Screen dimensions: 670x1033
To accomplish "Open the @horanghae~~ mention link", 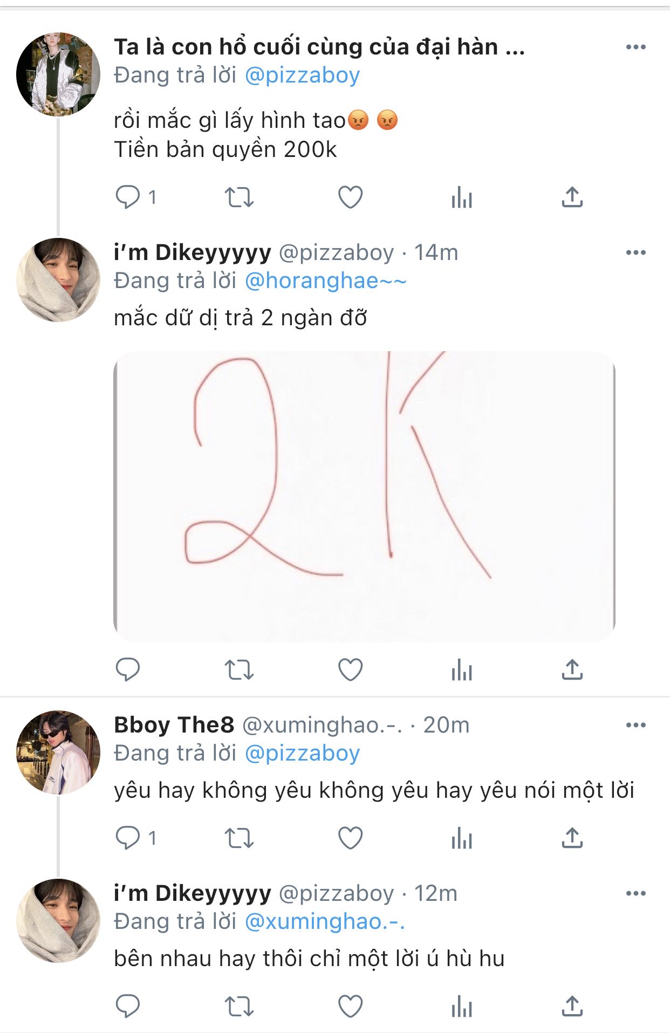I will [325, 281].
